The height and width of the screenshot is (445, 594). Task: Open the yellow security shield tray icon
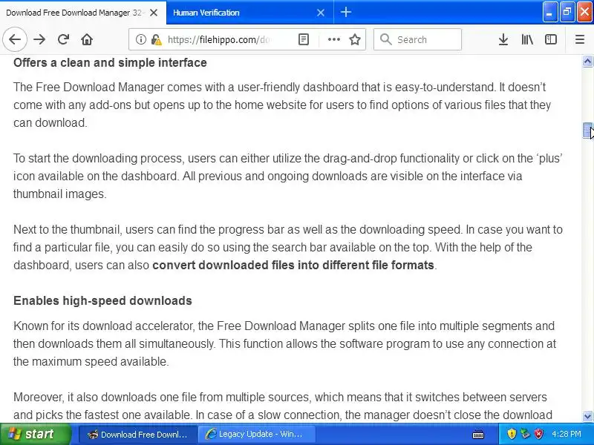click(x=512, y=434)
